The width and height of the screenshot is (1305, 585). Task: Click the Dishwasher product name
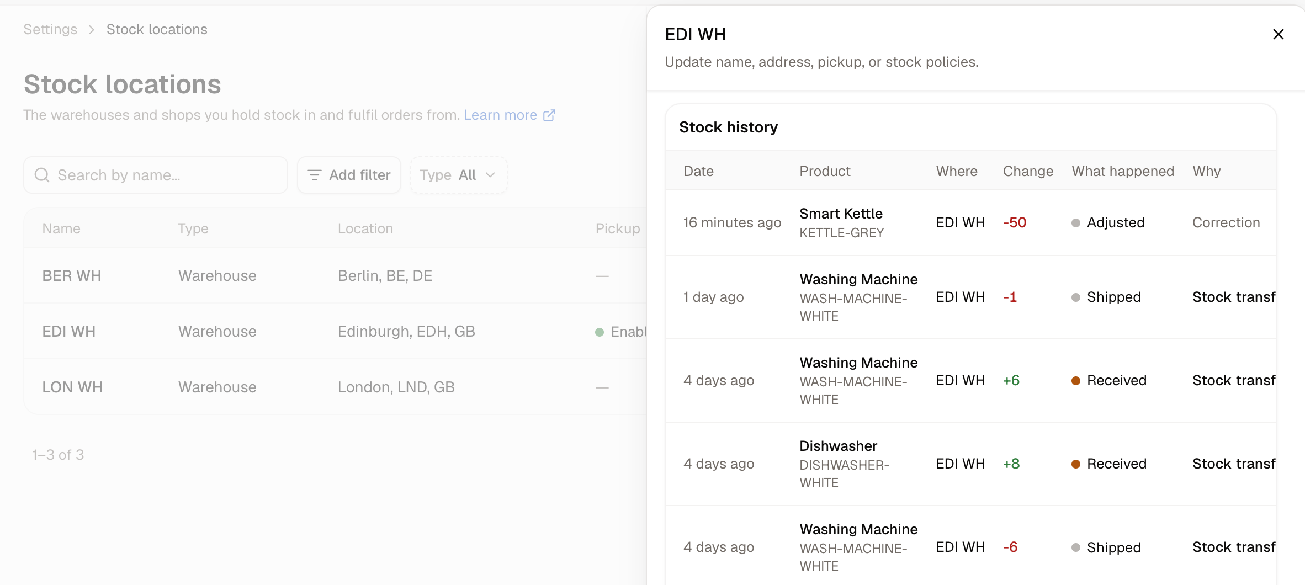pos(838,446)
